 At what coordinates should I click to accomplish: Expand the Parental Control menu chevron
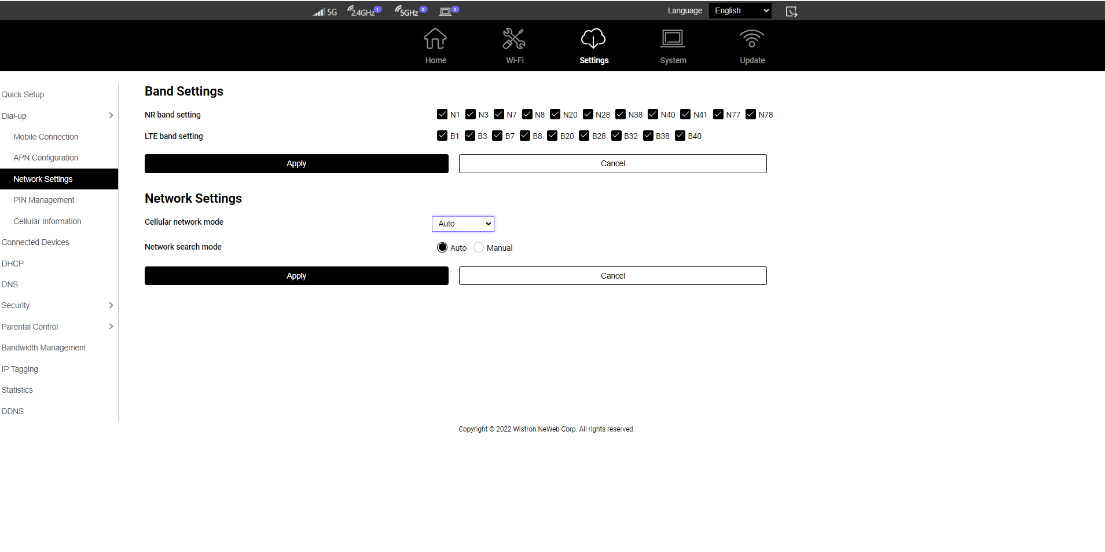click(x=111, y=326)
